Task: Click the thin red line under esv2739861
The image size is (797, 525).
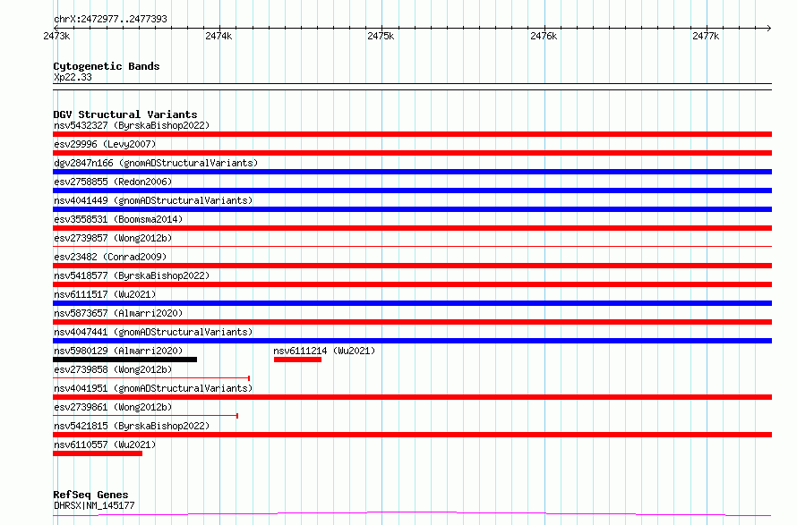Action: [x=145, y=416]
